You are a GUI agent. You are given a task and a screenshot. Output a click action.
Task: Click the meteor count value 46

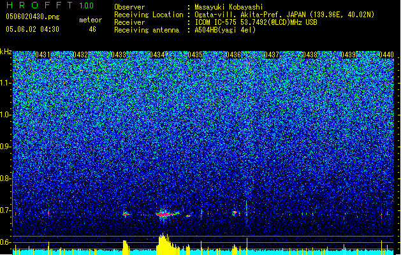click(92, 29)
